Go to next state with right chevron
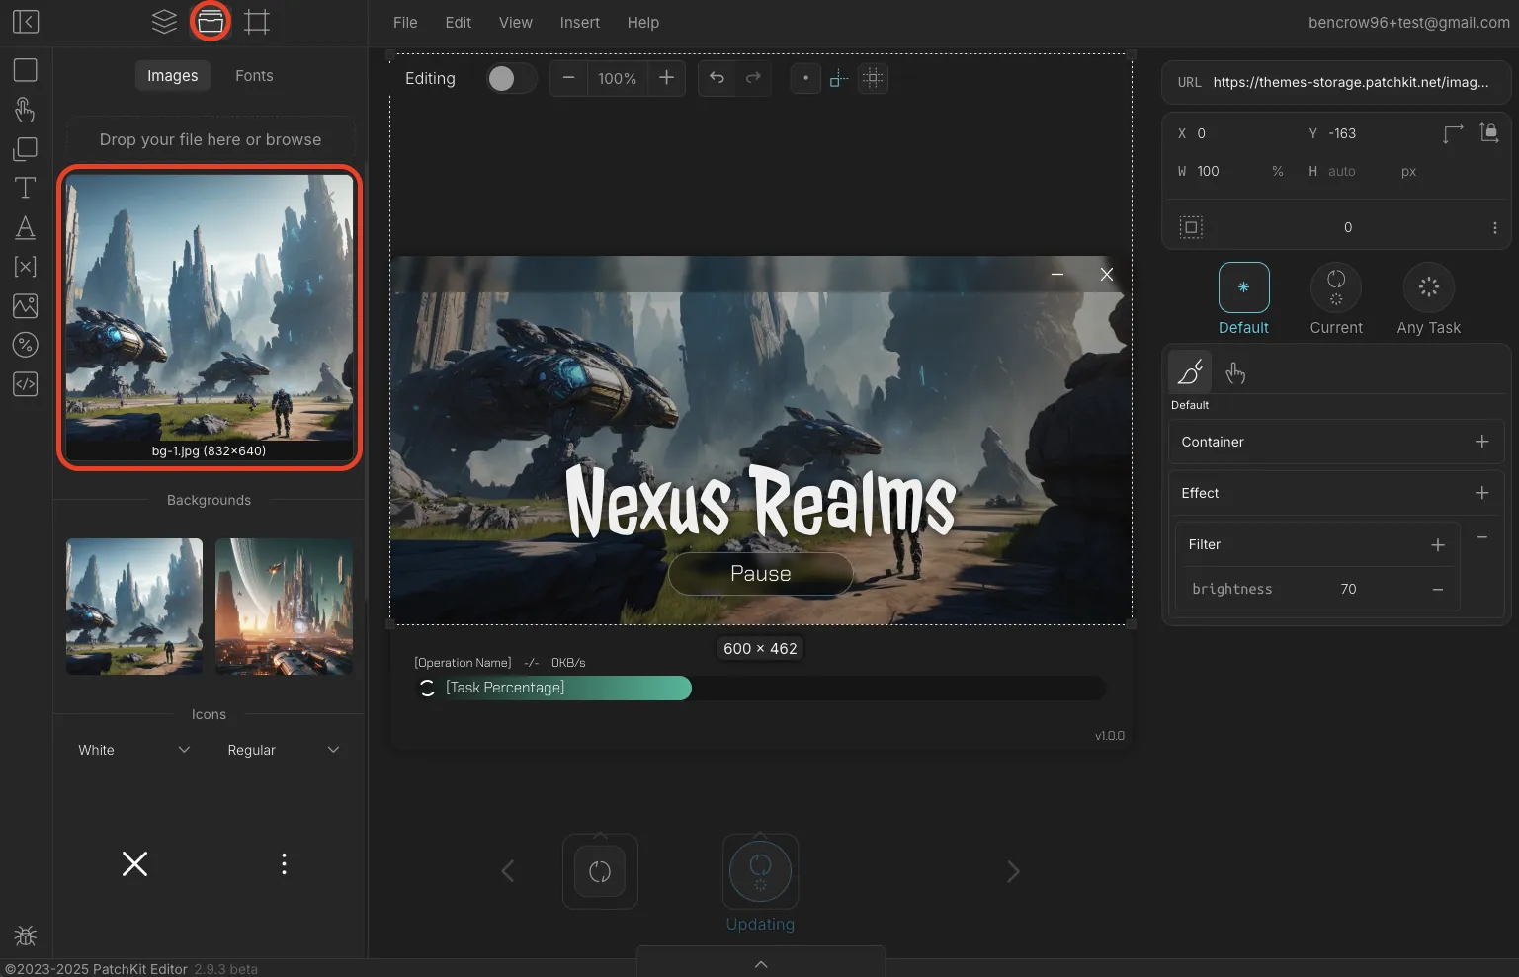The height and width of the screenshot is (977, 1519). (x=1013, y=871)
